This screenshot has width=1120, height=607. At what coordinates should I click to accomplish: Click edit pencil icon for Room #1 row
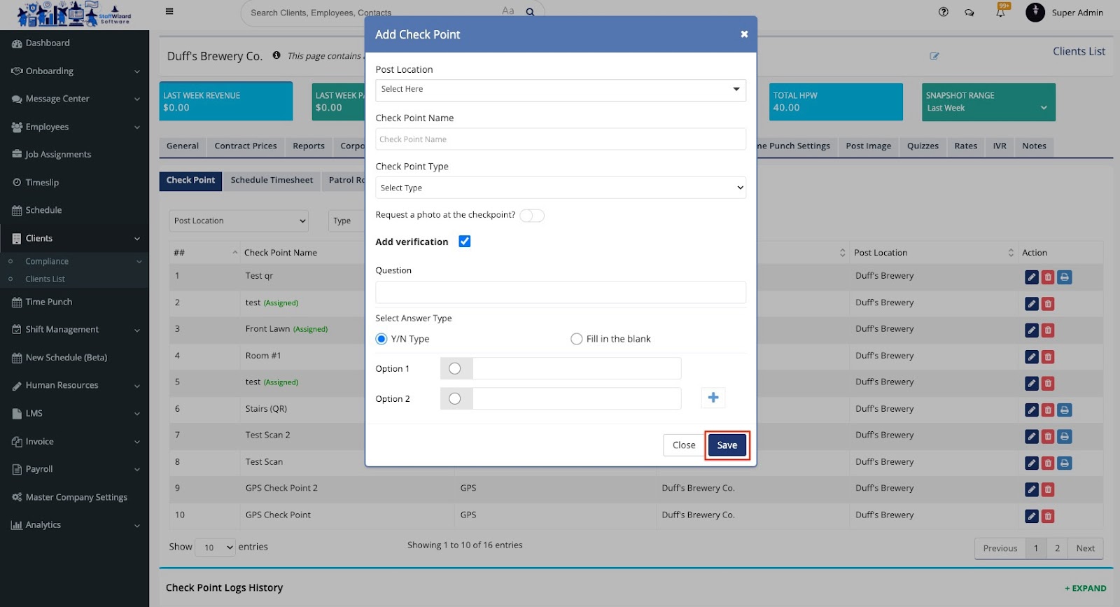pyautogui.click(x=1031, y=357)
